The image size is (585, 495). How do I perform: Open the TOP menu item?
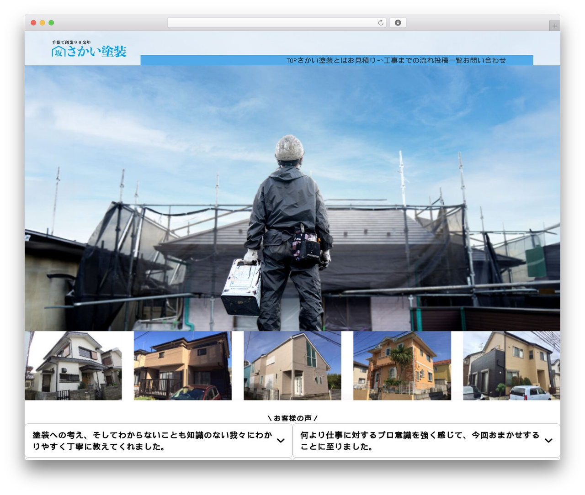(x=292, y=60)
